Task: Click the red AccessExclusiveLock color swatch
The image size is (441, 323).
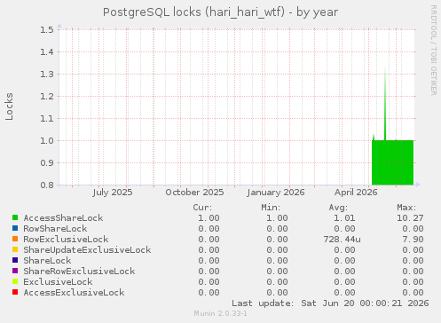Action: click(x=15, y=292)
